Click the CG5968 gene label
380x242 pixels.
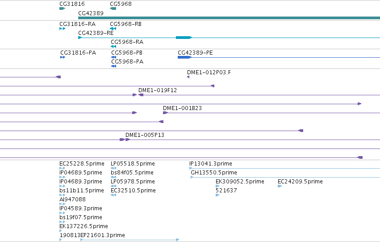[121, 4]
